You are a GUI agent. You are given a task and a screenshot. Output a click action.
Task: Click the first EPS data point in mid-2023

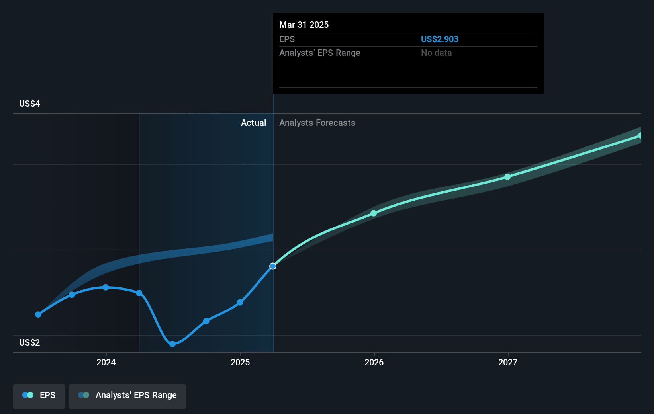38,314
